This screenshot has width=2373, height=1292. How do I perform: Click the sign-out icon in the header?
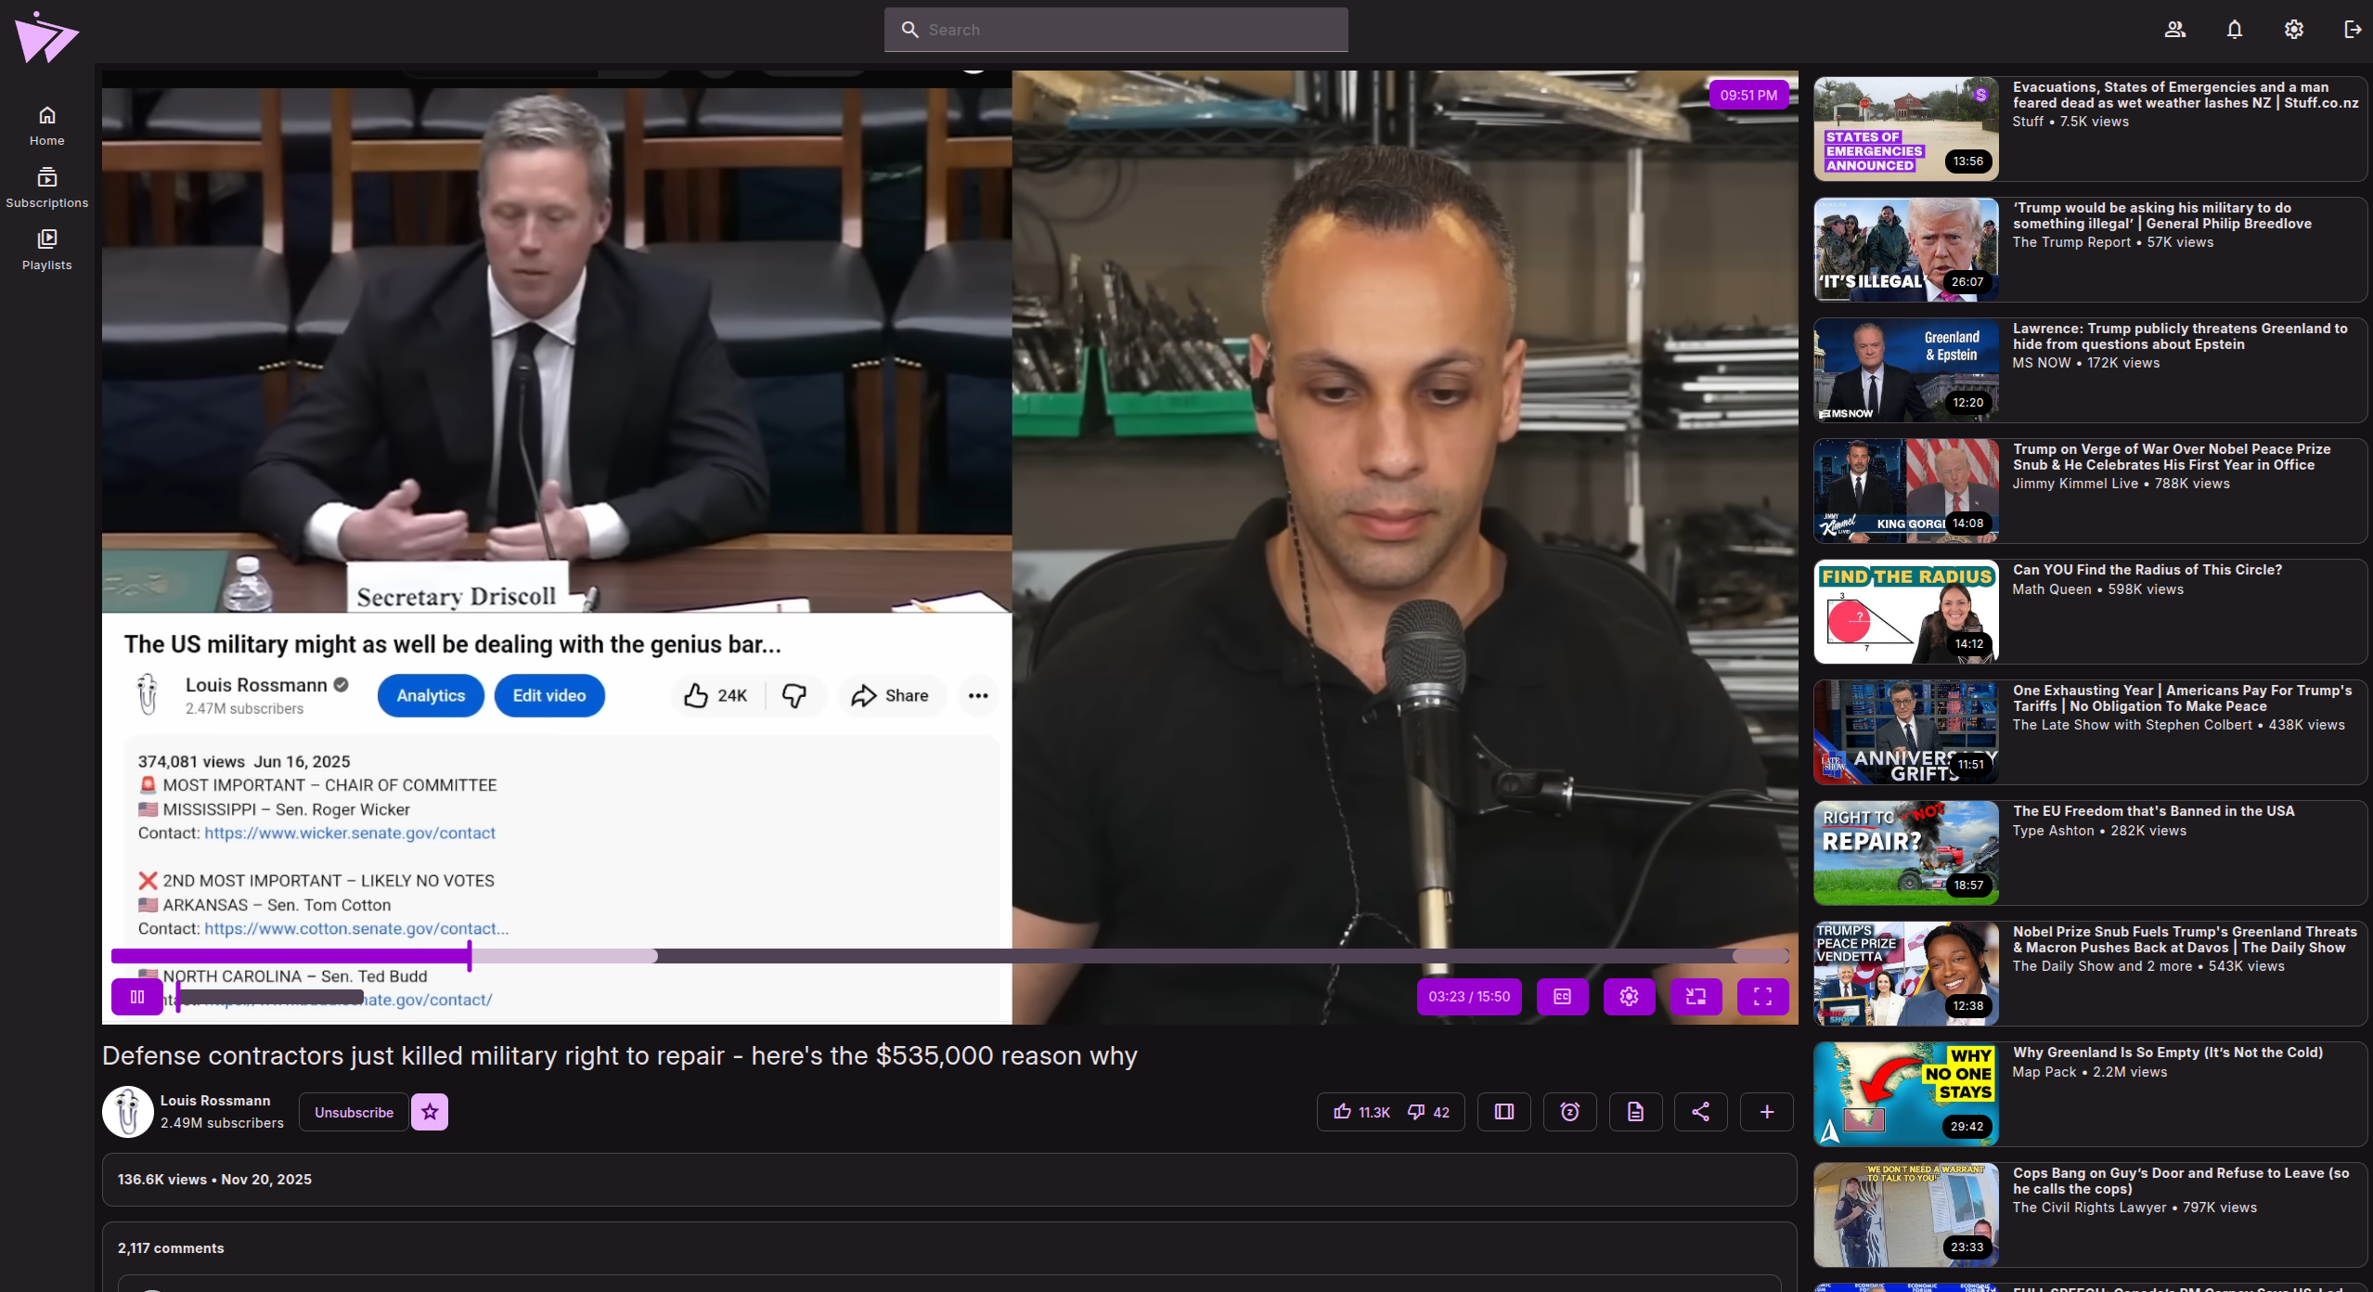(2352, 30)
